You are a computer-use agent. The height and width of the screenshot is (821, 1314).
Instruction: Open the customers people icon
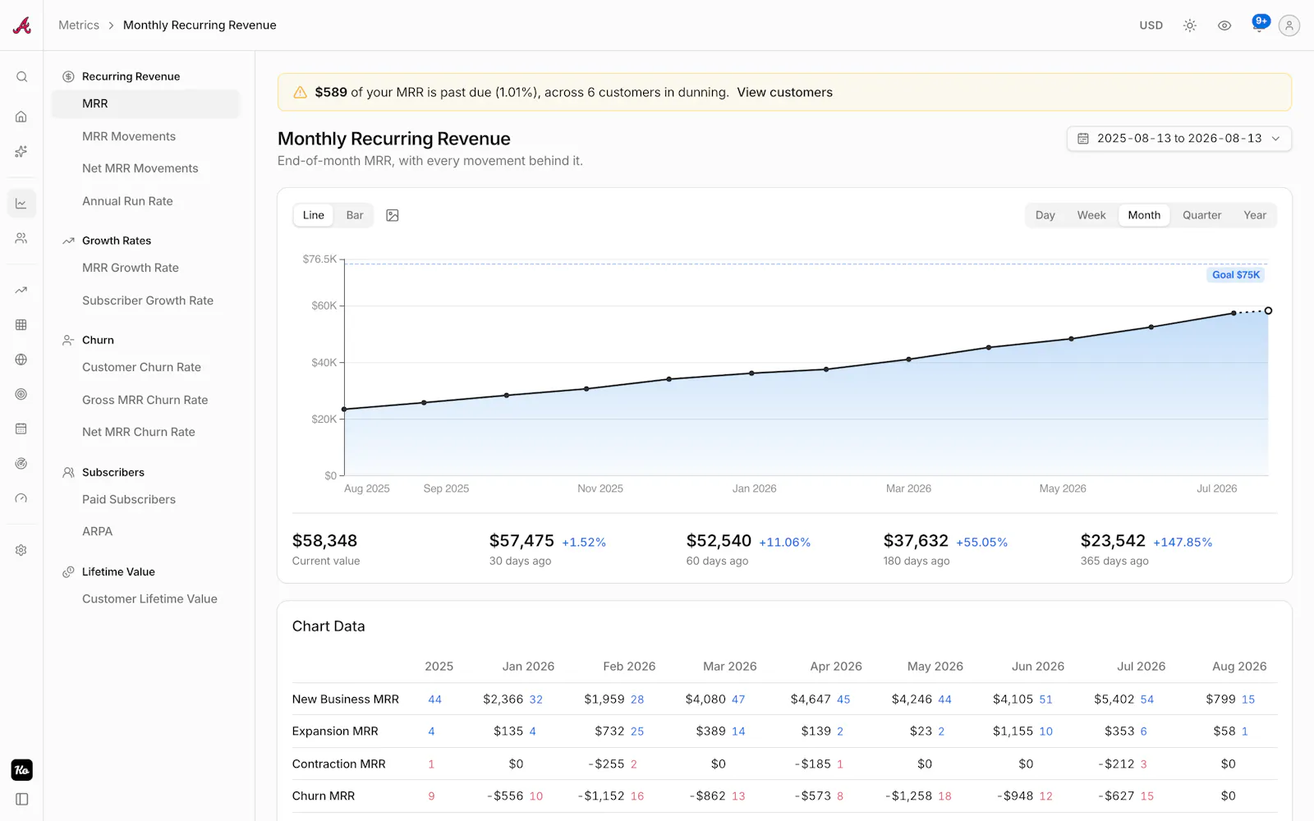[21, 238]
